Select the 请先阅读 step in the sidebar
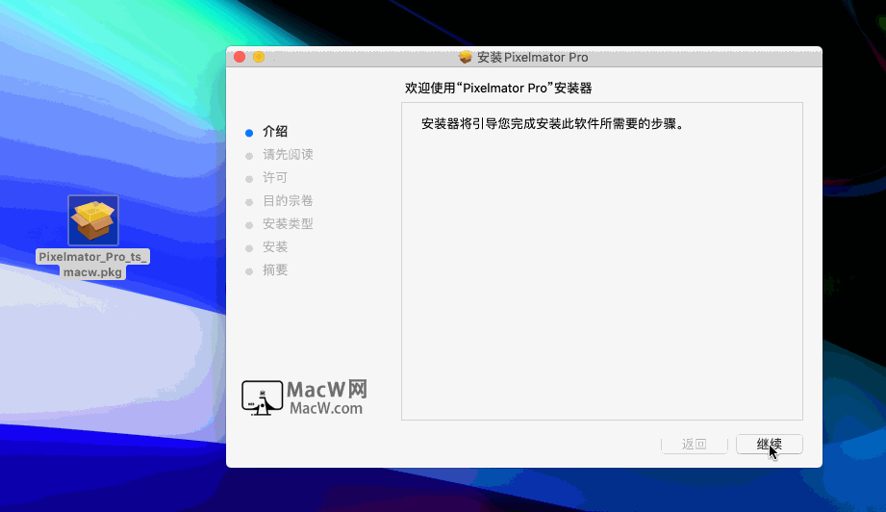The image size is (886, 512). [288, 154]
